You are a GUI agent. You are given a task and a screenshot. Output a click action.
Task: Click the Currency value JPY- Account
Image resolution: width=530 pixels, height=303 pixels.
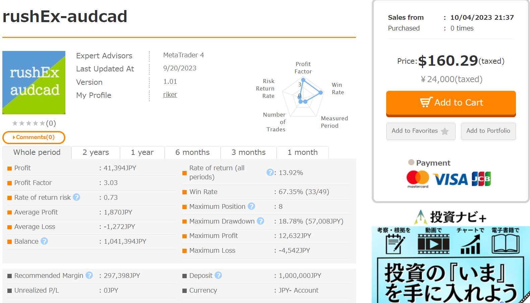(299, 290)
